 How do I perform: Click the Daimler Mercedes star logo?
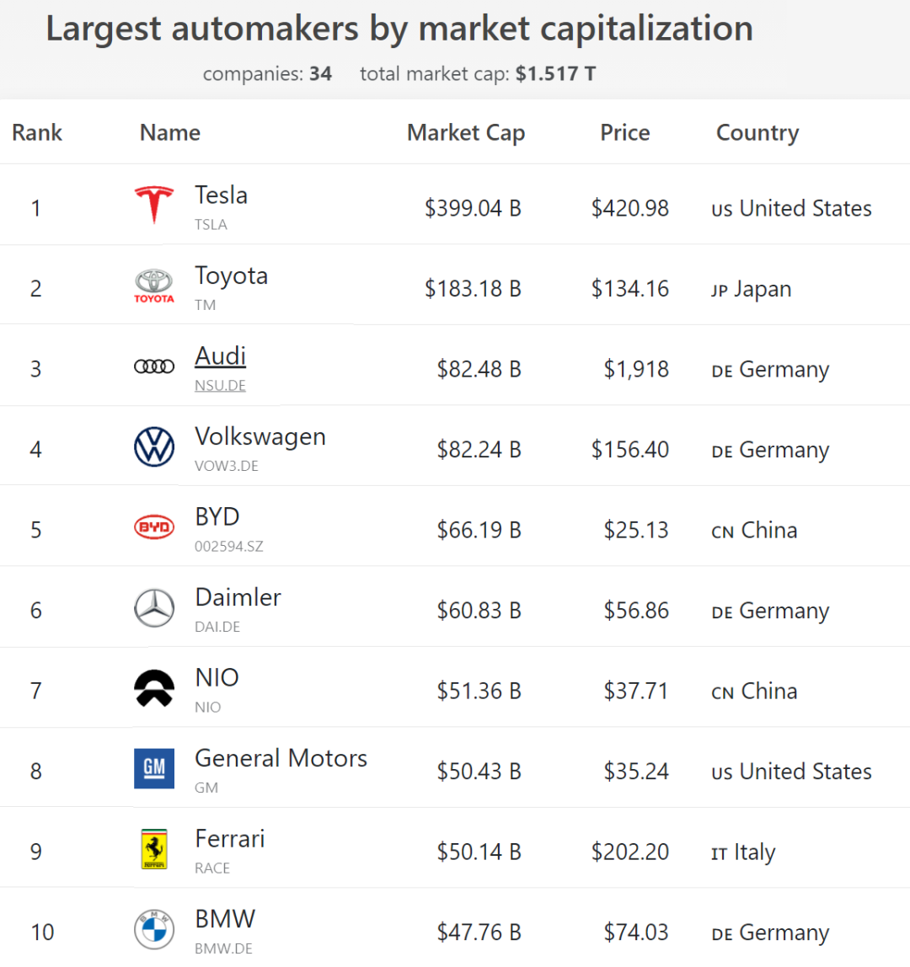click(x=154, y=608)
